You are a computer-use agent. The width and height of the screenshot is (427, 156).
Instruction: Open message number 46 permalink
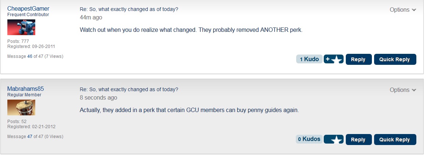tap(30, 56)
